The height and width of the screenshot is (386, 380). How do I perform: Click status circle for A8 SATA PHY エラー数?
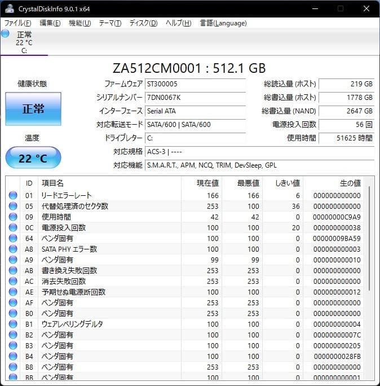coord(13,249)
